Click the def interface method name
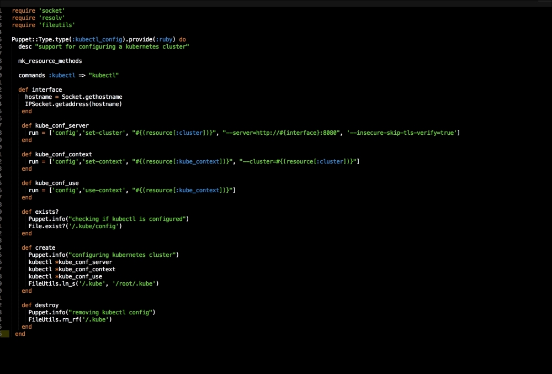552x374 pixels. [x=47, y=89]
